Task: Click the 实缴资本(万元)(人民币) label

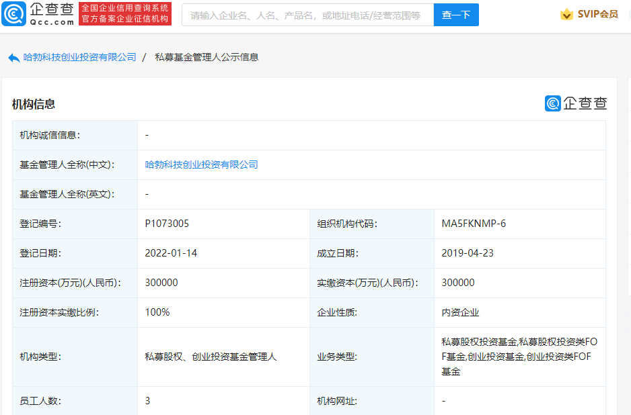Action: click(367, 283)
